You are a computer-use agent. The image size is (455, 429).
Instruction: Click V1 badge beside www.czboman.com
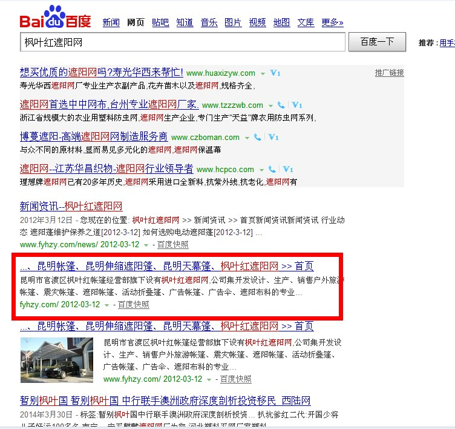(x=273, y=138)
